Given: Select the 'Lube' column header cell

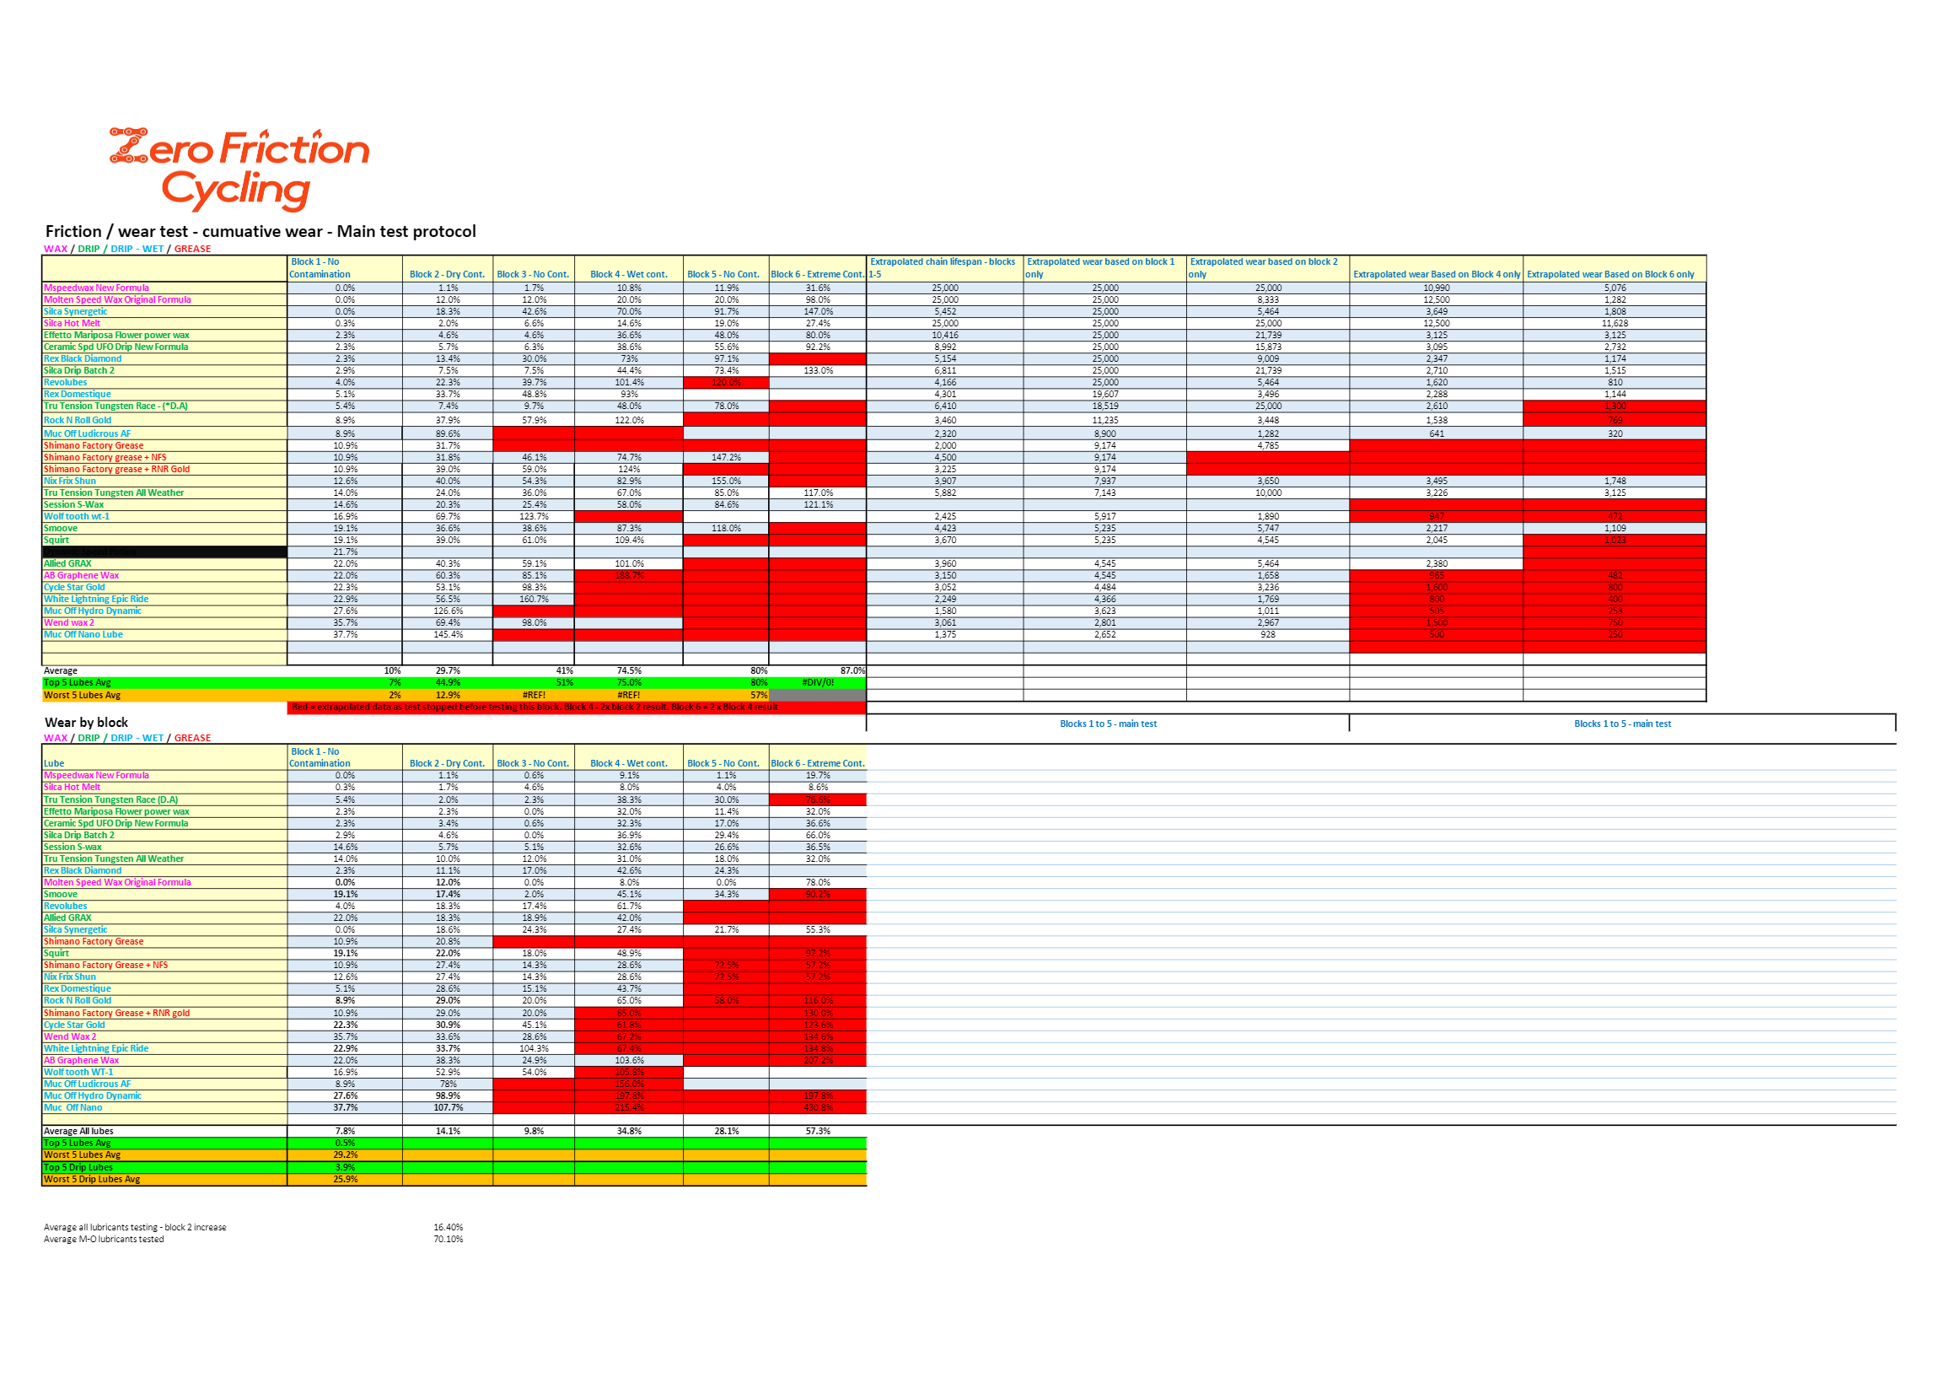Looking at the screenshot, I should (55, 763).
